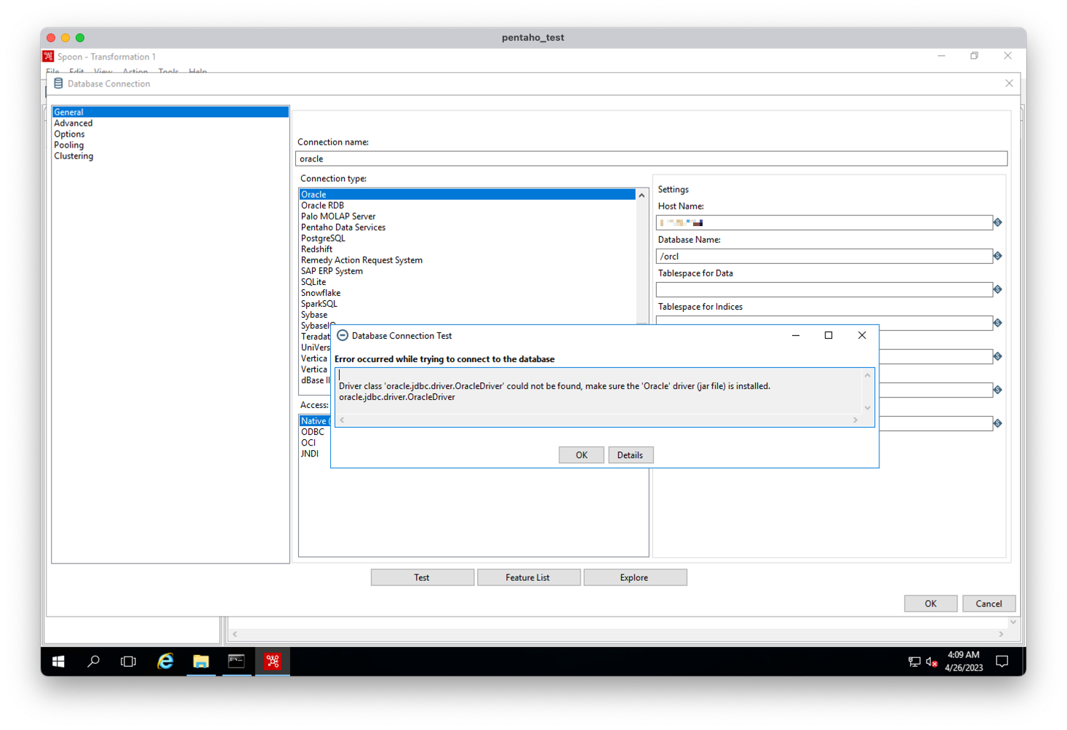
Task: Click scroll down arrow in error message box
Action: pos(867,408)
